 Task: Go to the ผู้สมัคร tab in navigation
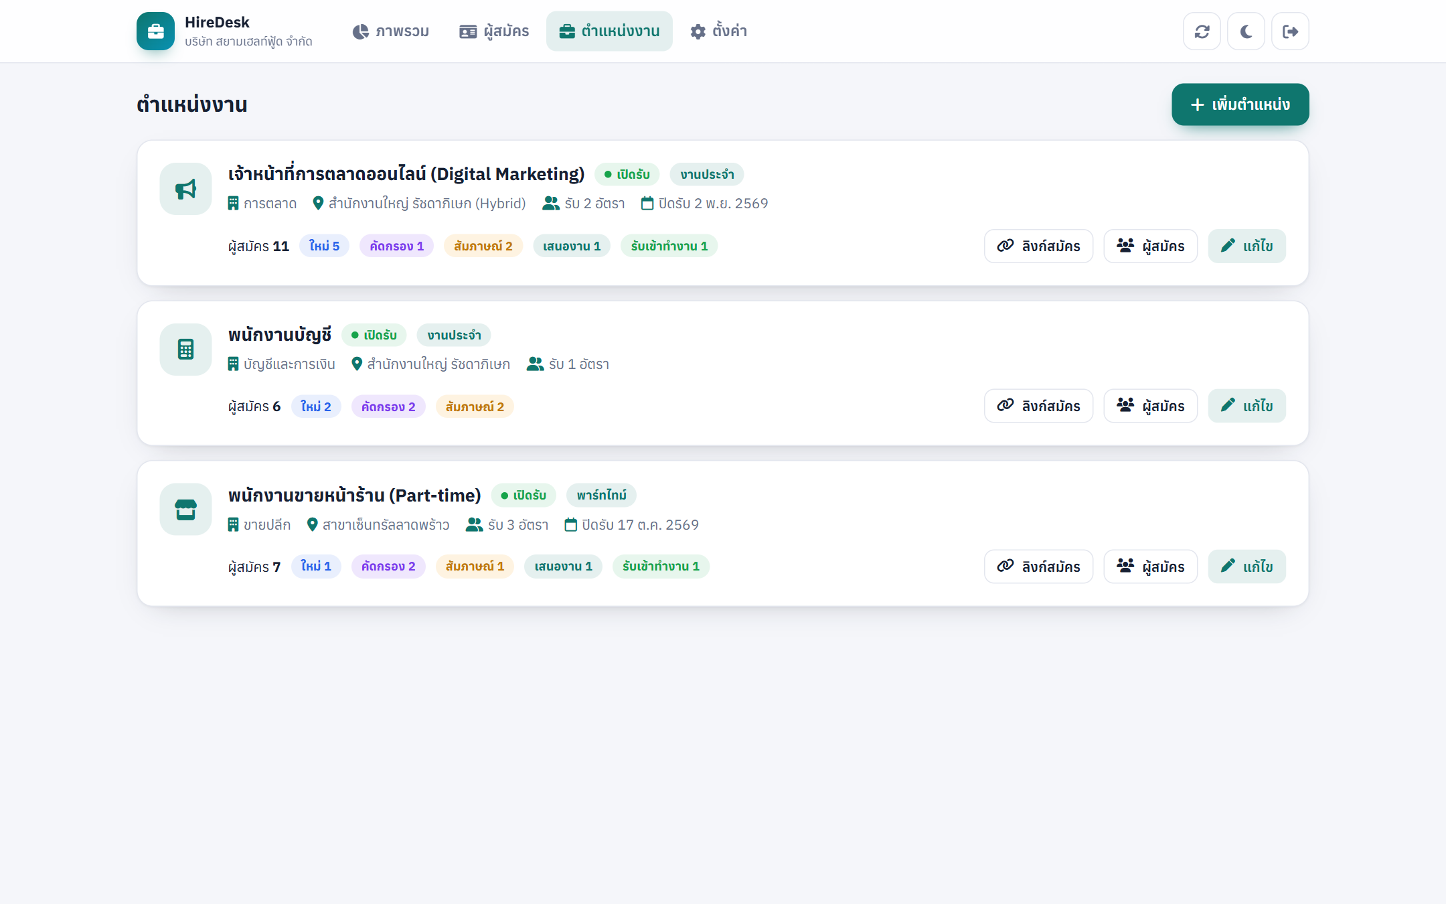point(494,31)
